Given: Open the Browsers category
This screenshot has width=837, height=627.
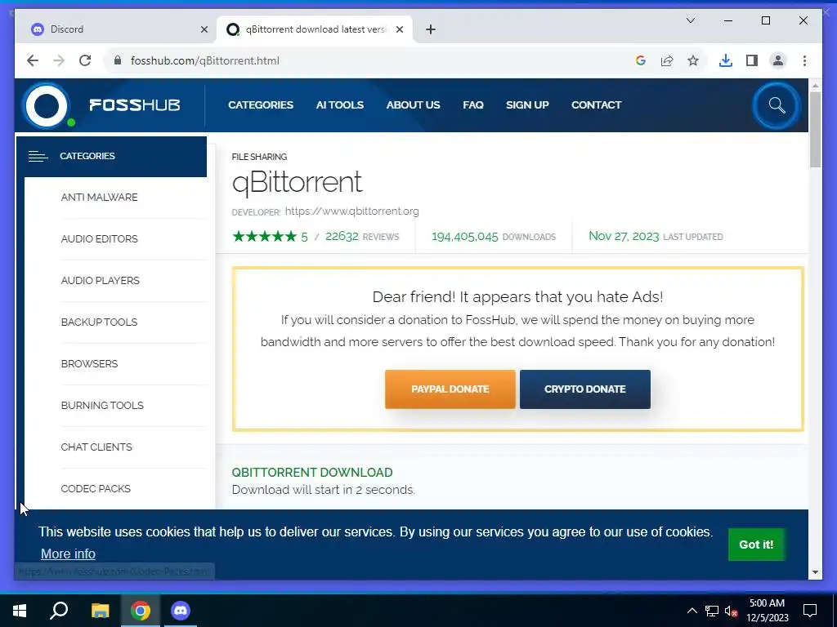Looking at the screenshot, I should [89, 363].
